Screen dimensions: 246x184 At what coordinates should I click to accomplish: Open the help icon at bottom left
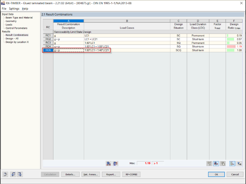pyautogui.click(x=5, y=174)
